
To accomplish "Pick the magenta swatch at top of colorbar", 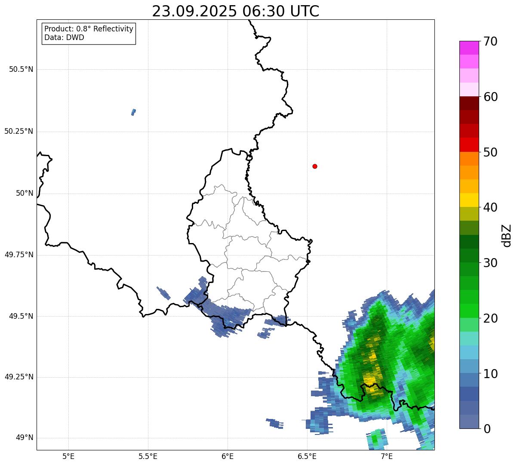I will coord(469,48).
